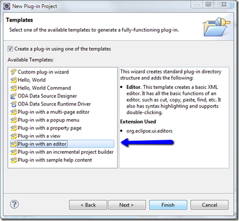Go back with the < Back button

[88, 205]
